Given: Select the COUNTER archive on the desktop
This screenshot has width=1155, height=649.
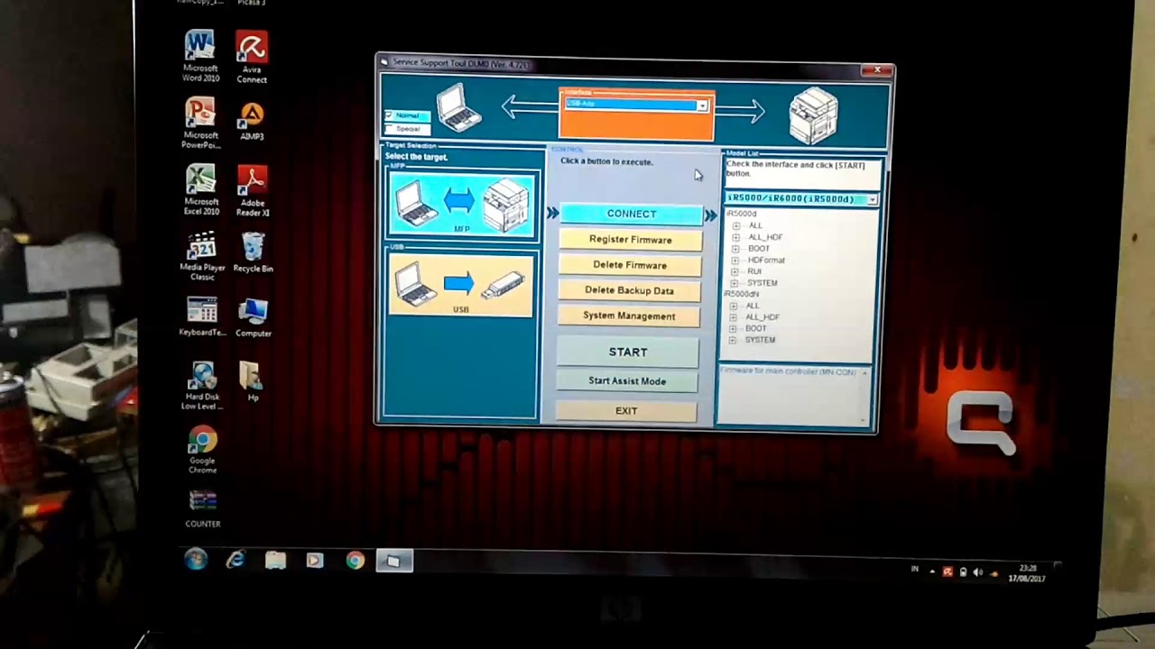Looking at the screenshot, I should [202, 509].
